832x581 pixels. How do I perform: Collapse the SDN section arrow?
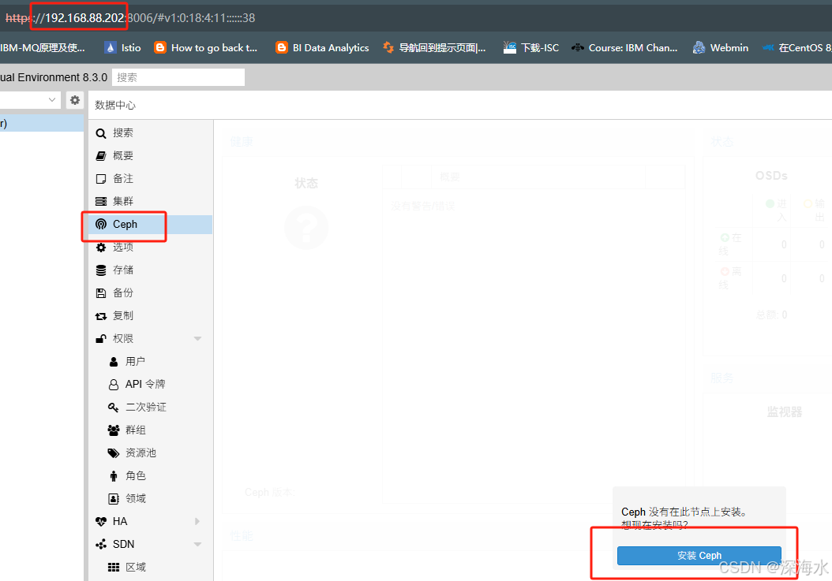point(197,545)
